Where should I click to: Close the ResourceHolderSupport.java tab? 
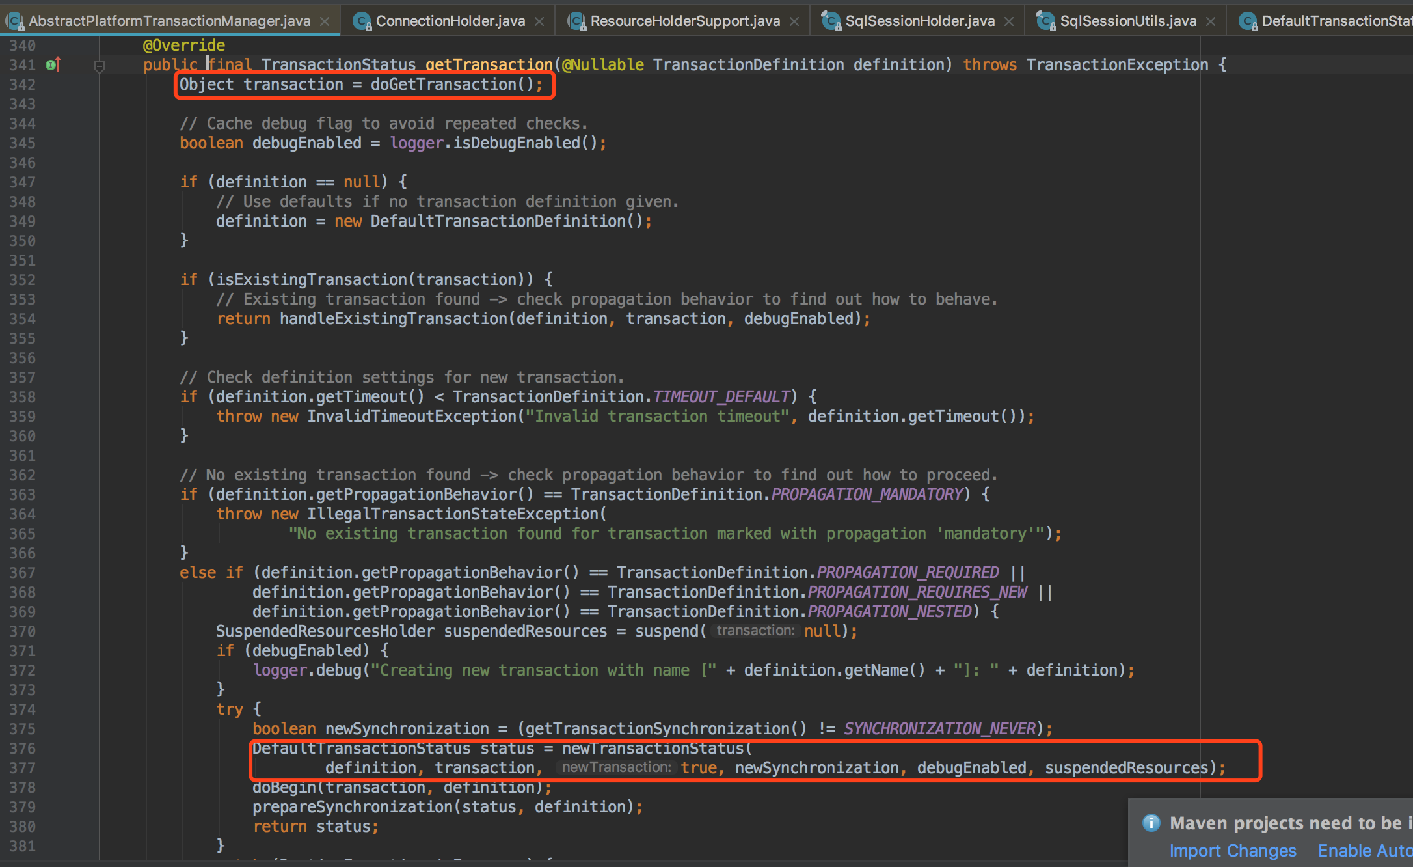point(794,21)
